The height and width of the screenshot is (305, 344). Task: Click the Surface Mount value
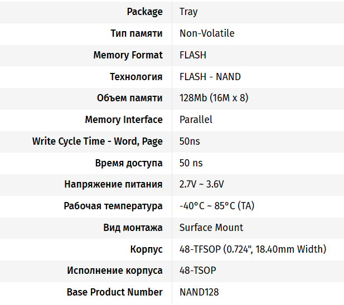211,228
